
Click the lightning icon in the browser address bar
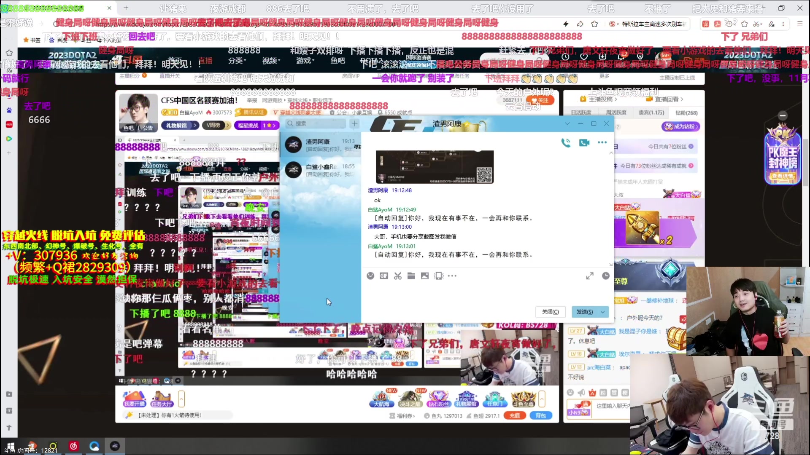pyautogui.click(x=566, y=24)
